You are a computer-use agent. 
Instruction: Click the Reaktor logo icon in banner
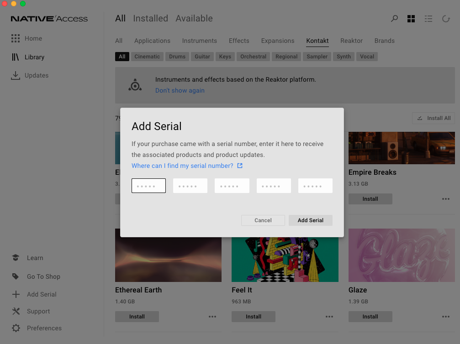(135, 85)
